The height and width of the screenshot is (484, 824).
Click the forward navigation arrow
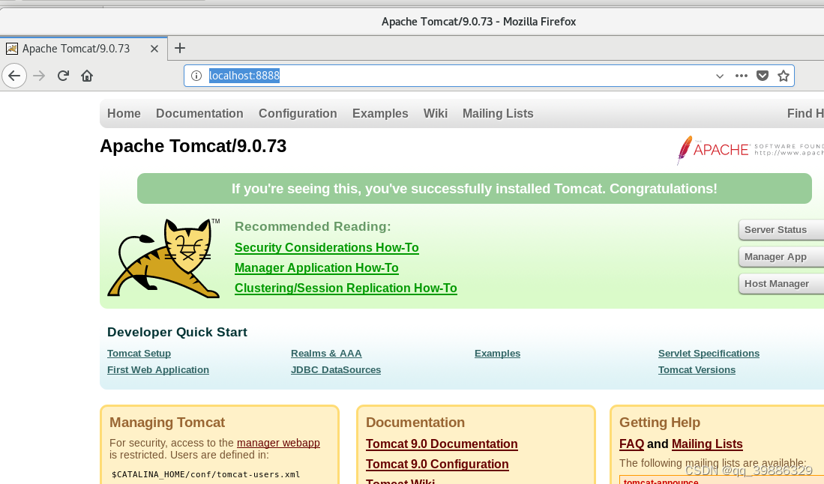tap(40, 76)
